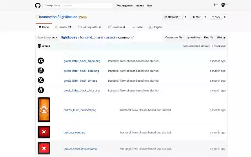
Task: Open the GitHub home logo
Action: click(38, 5)
